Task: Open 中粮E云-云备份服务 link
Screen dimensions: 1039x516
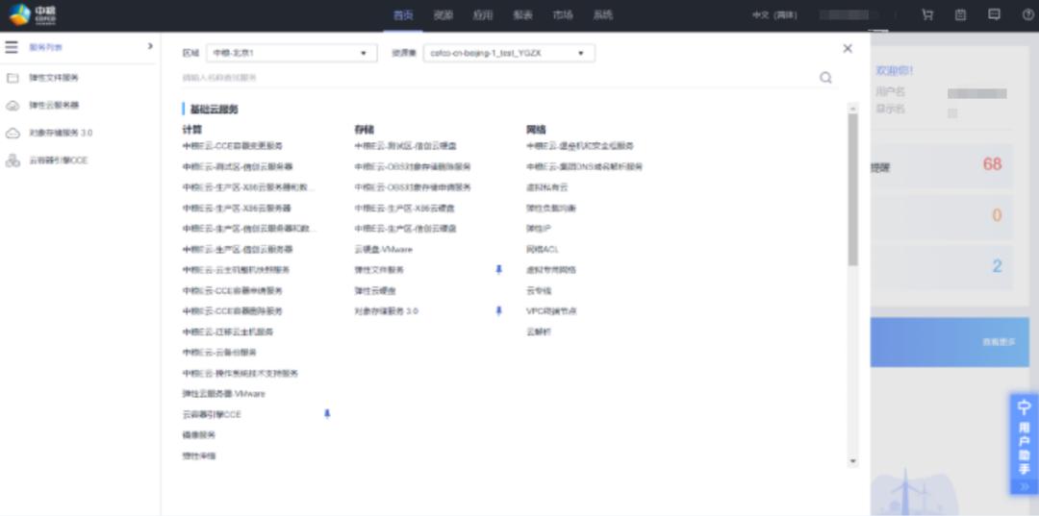Action: pyautogui.click(x=219, y=353)
